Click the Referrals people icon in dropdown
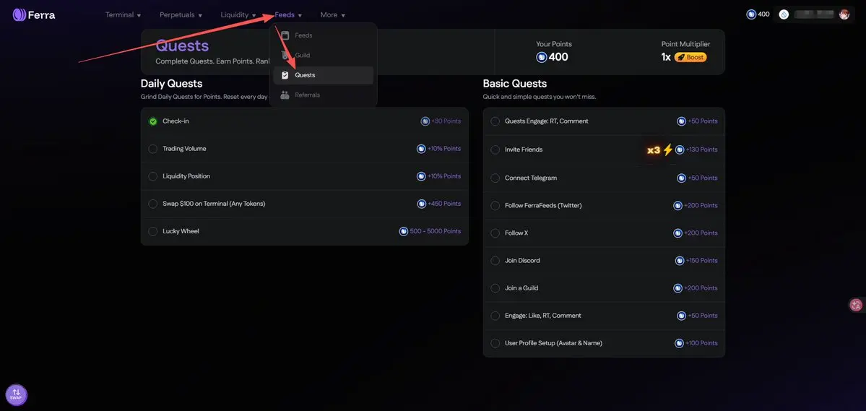Screen dimensions: 866x411 point(285,95)
